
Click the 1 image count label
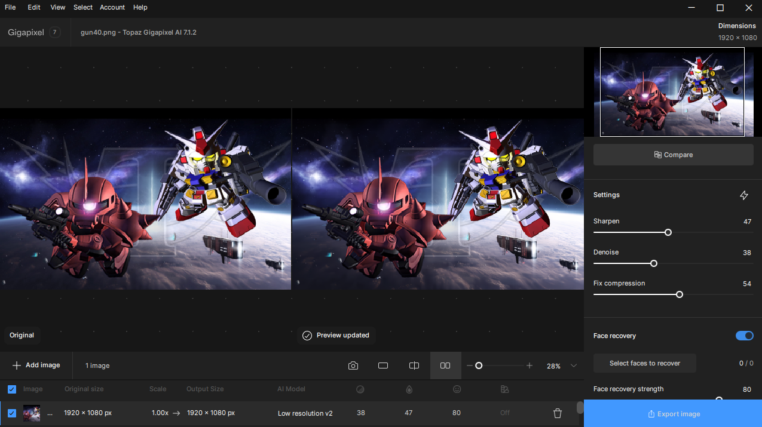tap(97, 365)
